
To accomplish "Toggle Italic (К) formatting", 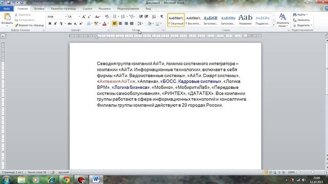I will pos(55,24).
